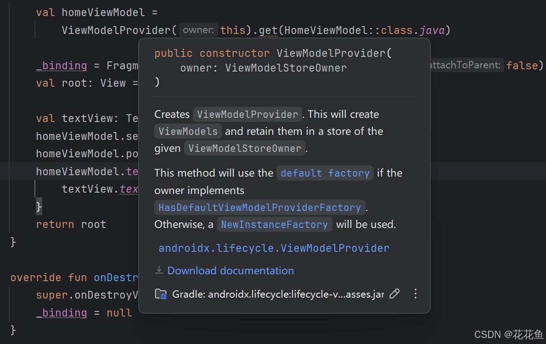The image size is (546, 344).
Task: Click 'val homeViewModel =' declaration
Action: coord(97,12)
